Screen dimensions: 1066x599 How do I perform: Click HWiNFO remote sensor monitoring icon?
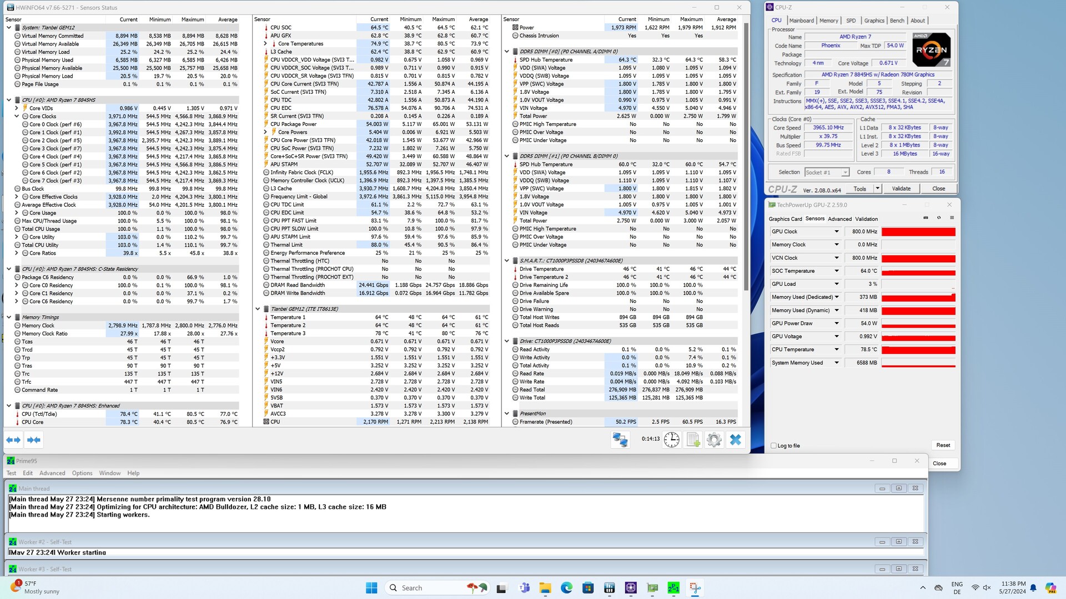pos(620,440)
